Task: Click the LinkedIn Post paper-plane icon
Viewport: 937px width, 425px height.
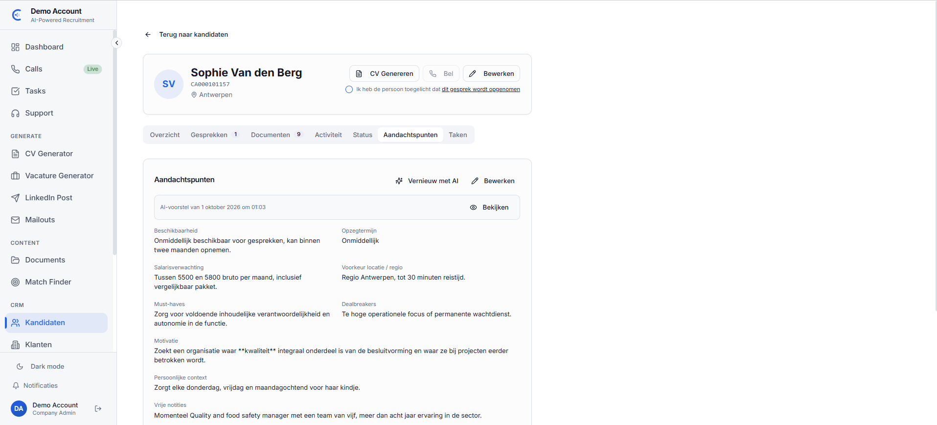Action: point(15,198)
